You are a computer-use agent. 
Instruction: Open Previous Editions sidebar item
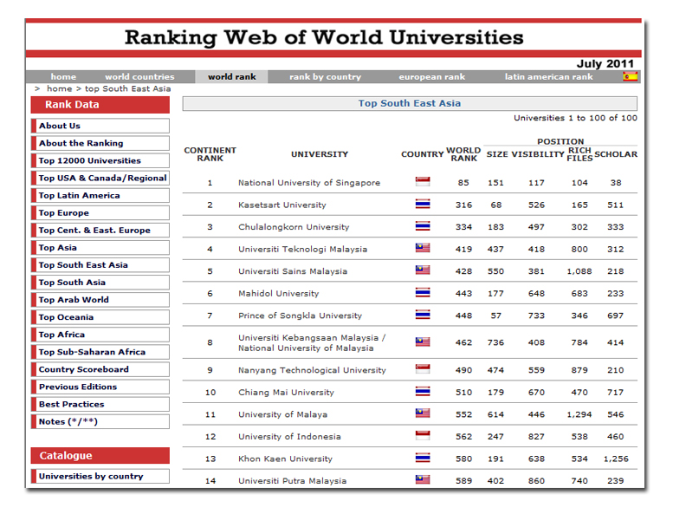pos(100,387)
